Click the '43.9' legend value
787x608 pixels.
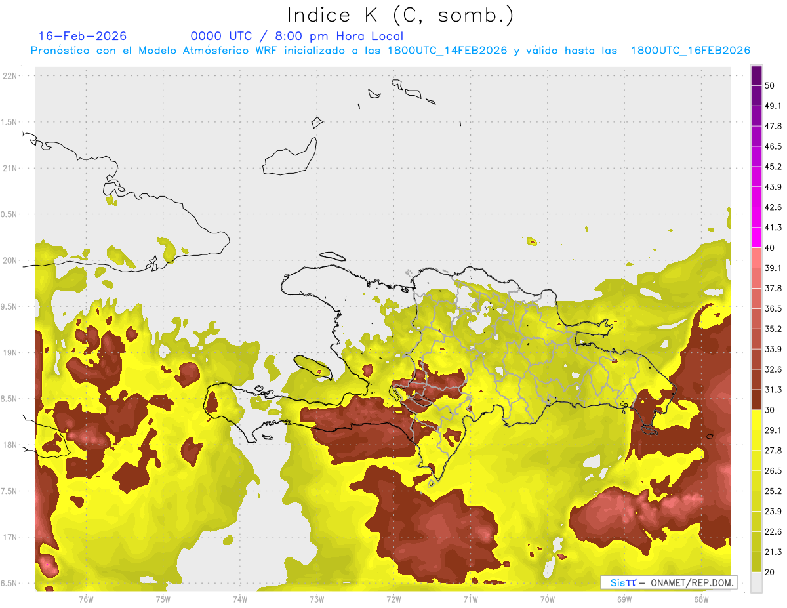click(773, 187)
